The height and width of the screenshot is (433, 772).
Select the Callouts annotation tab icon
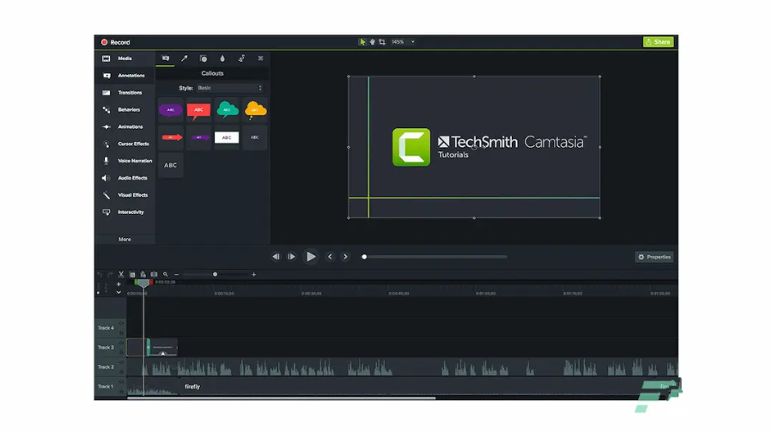[166, 58]
